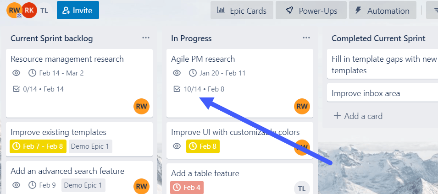Click the RW member avatar in board header
Screen dimensions: 438x194
[14, 11]
